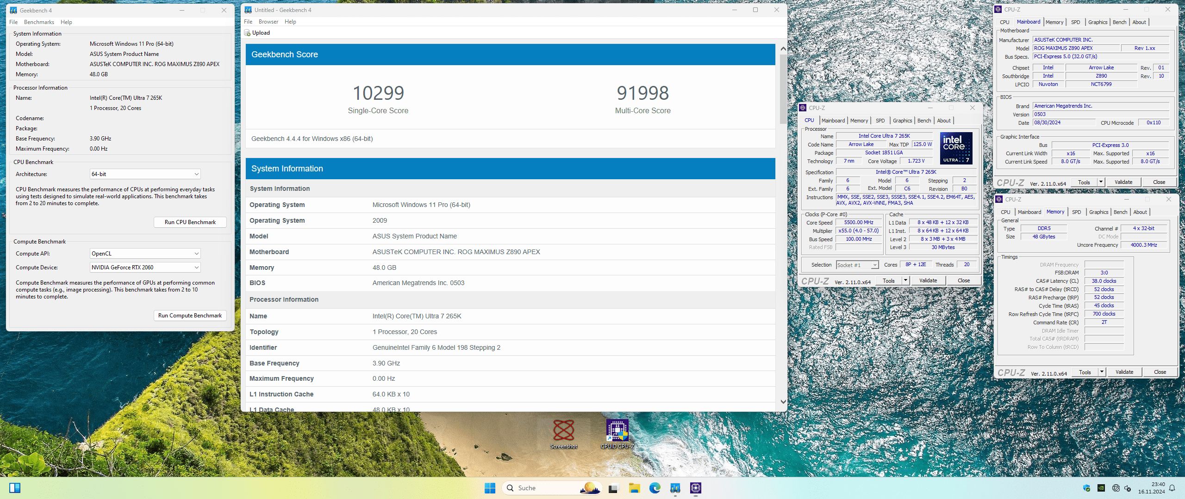Expand the Compute API OpenCL dropdown
Viewport: 1185px width, 499px height.
point(197,254)
